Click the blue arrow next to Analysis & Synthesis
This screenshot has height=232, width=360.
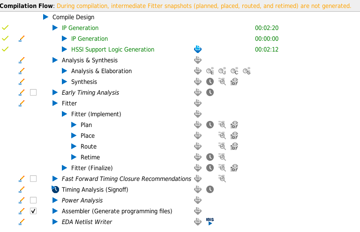[55, 60]
